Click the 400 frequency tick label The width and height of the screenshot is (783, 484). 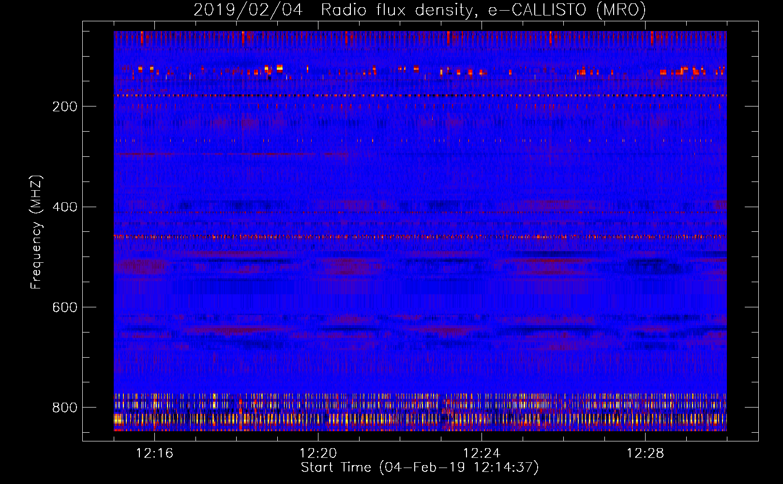(64, 207)
